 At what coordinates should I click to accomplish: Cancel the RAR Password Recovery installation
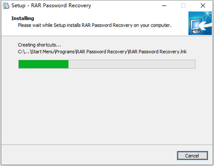click(x=192, y=156)
